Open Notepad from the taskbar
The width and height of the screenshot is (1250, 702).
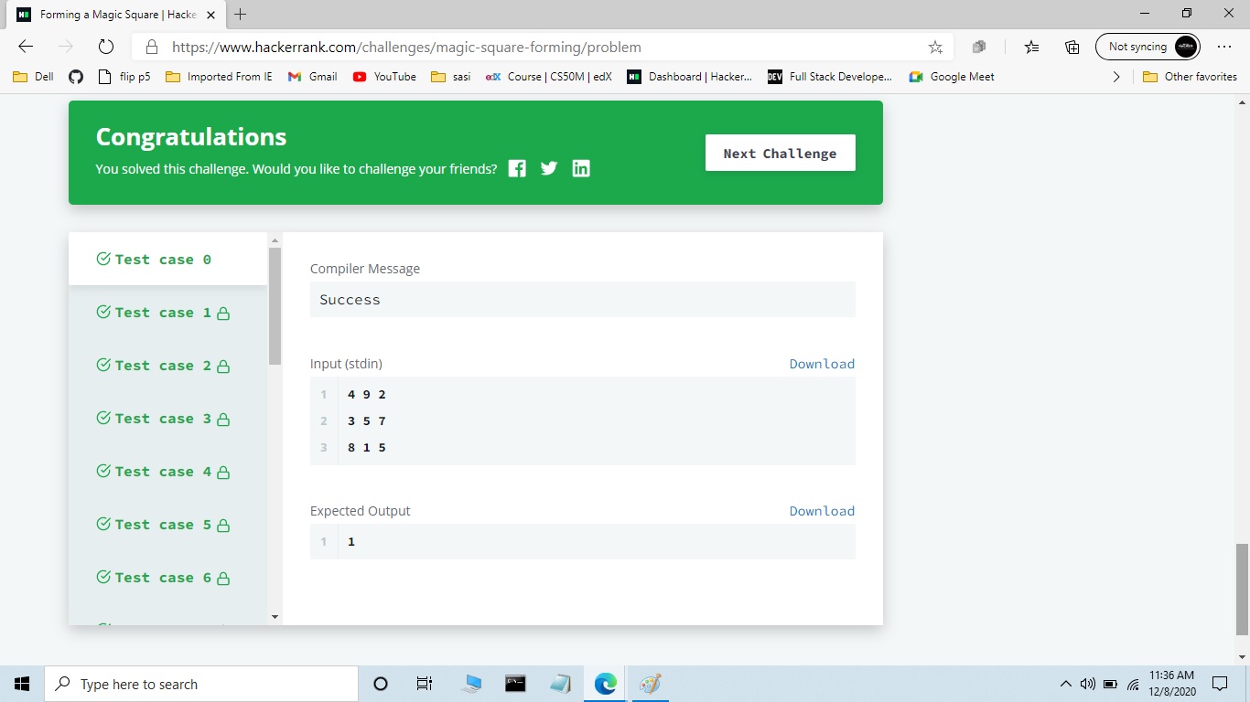coord(559,683)
